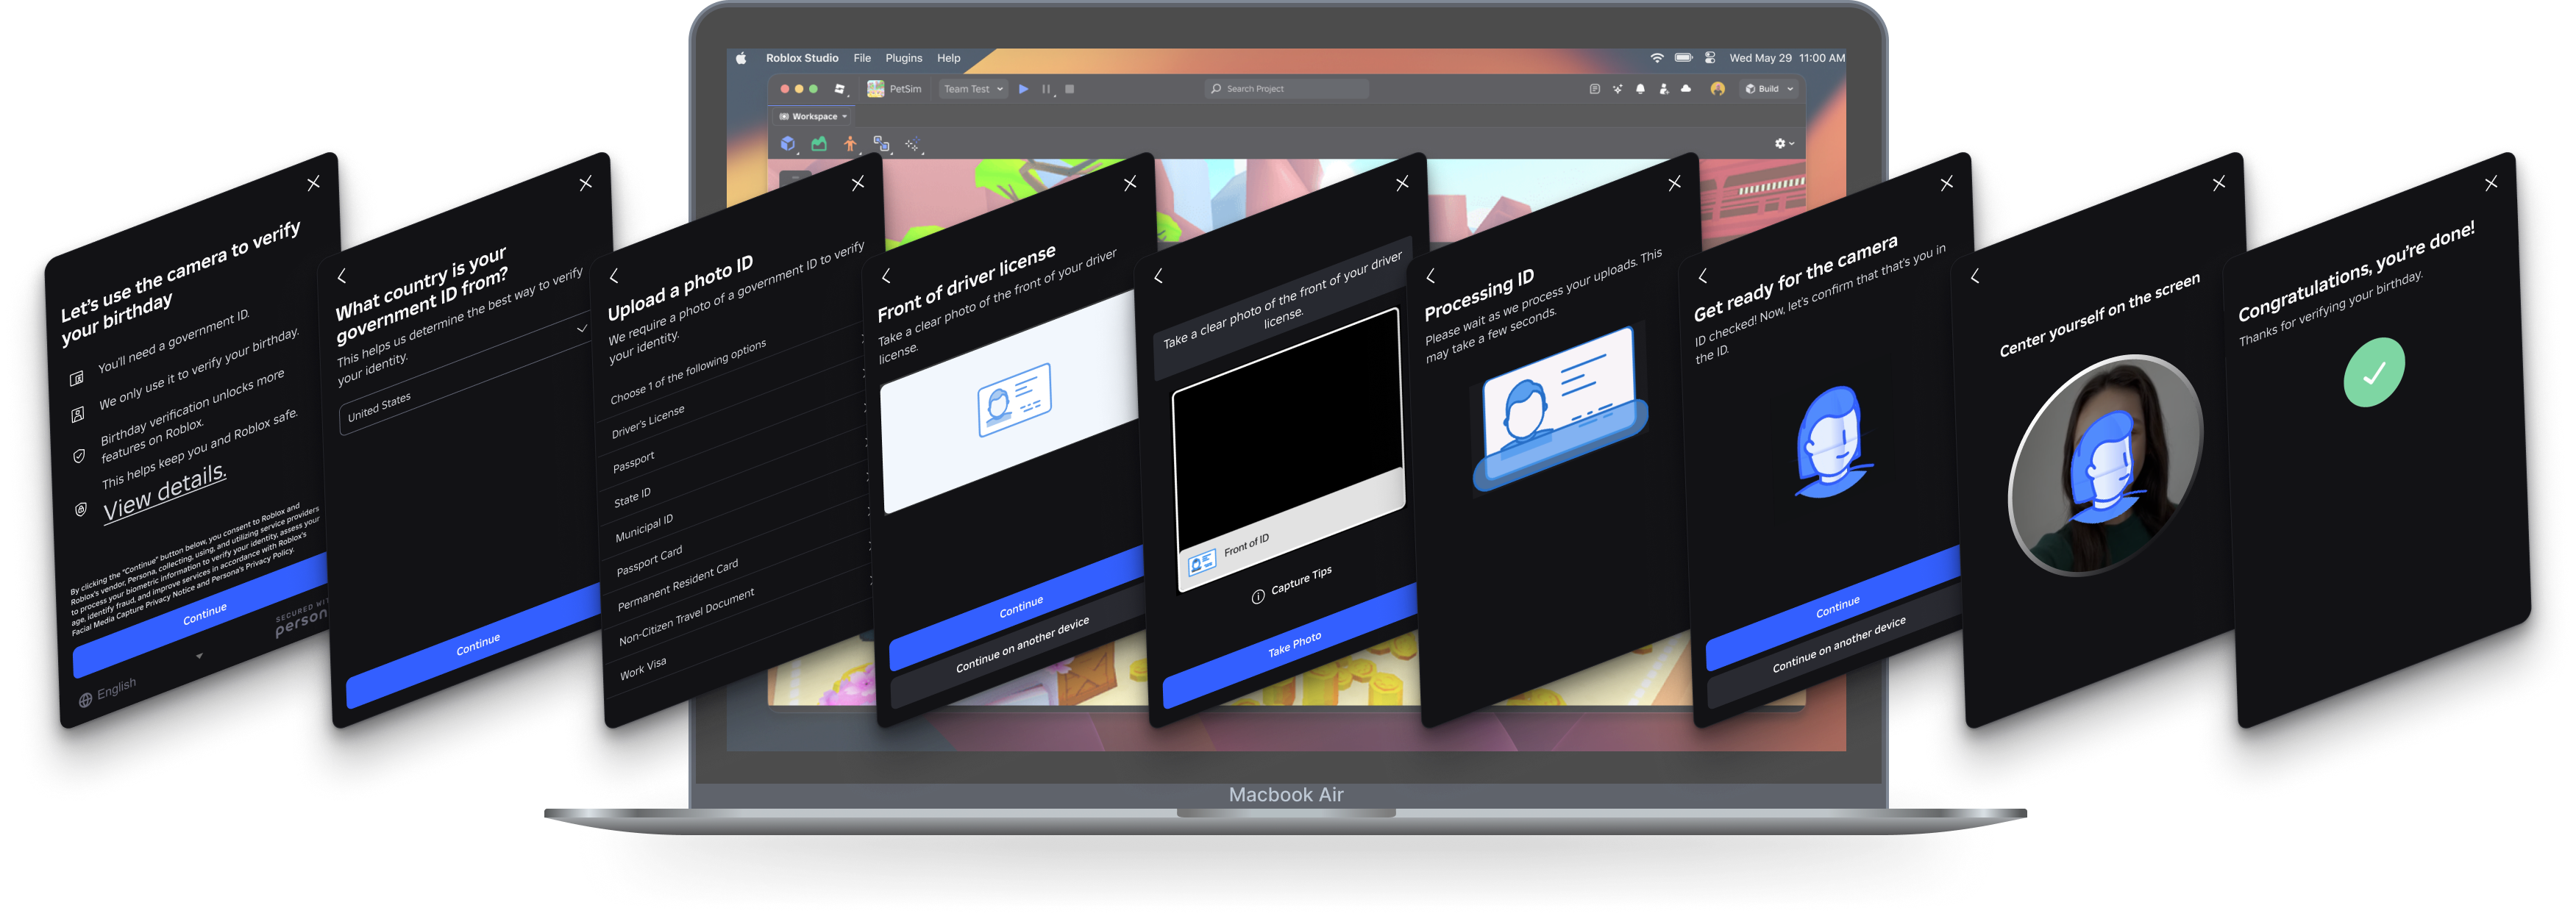Viewport: 2576px width, 916px height.
Task: Start playtest with the blue Play button
Action: tap(1023, 89)
